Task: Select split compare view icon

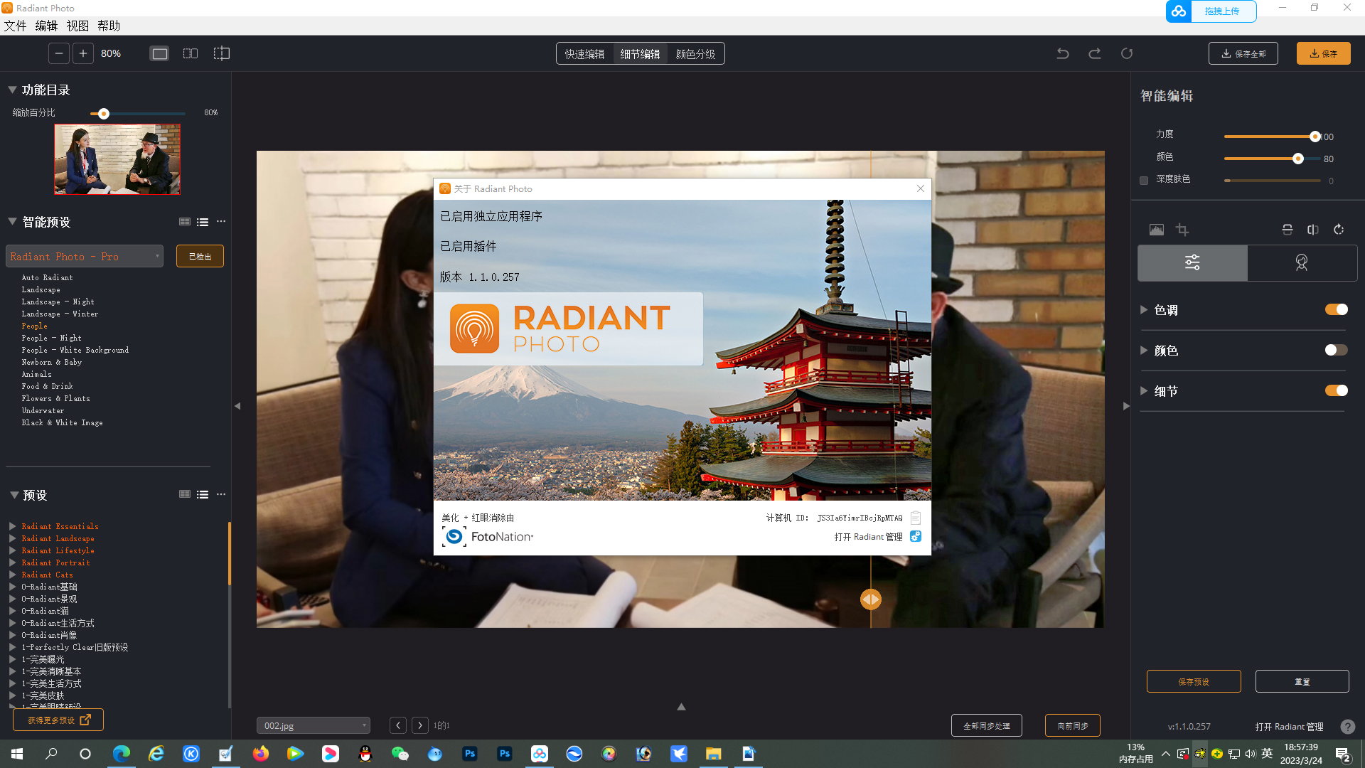Action: 222,53
